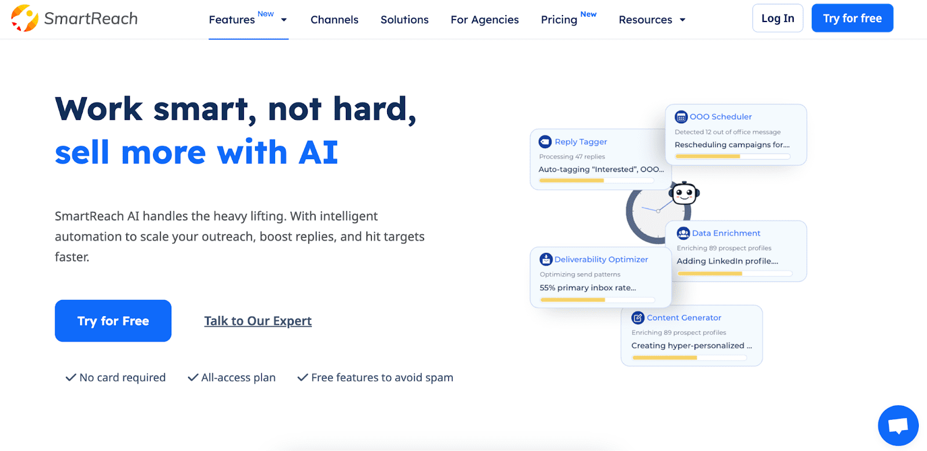Click the robot face mascot icon
927x451 pixels.
tap(684, 193)
